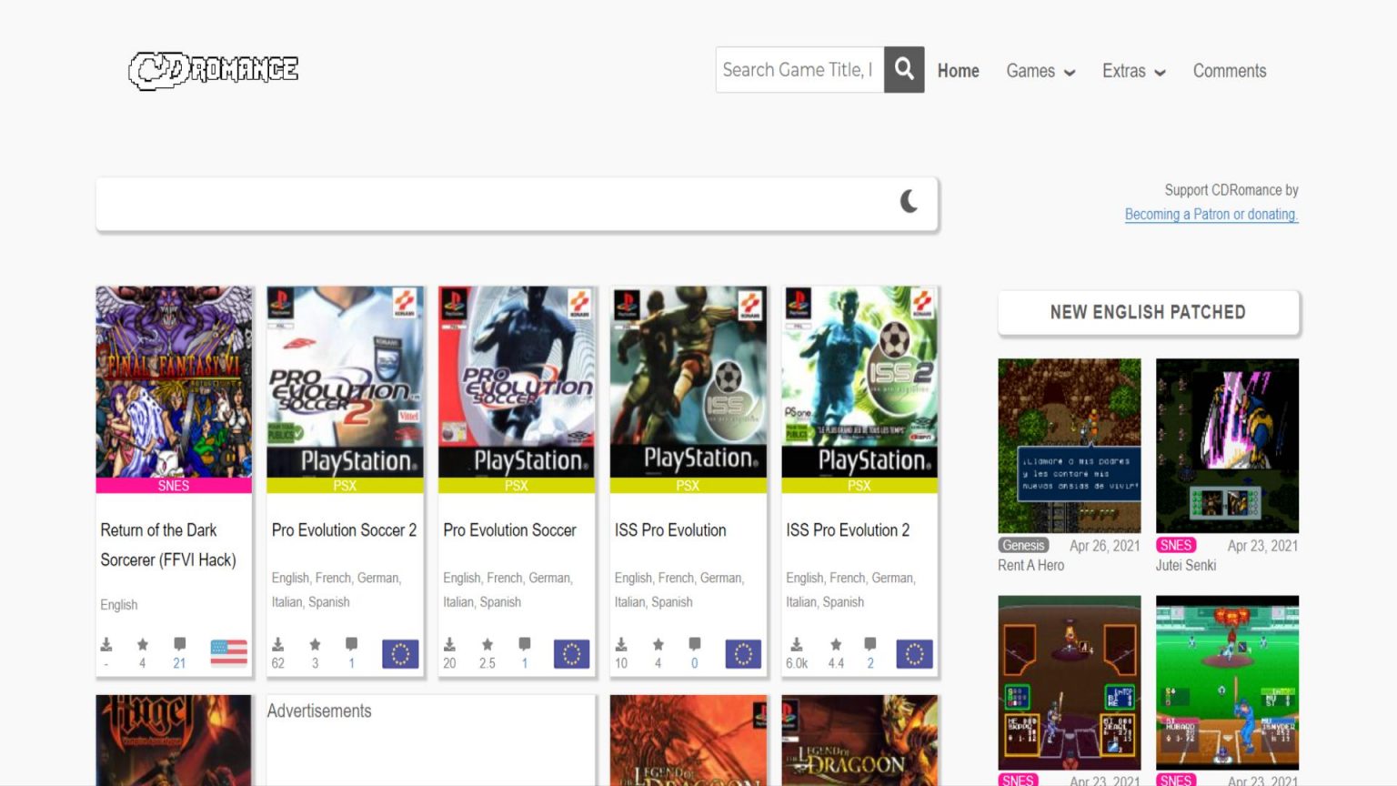Click the USA flag icon on the FFVI Hack card

click(228, 652)
